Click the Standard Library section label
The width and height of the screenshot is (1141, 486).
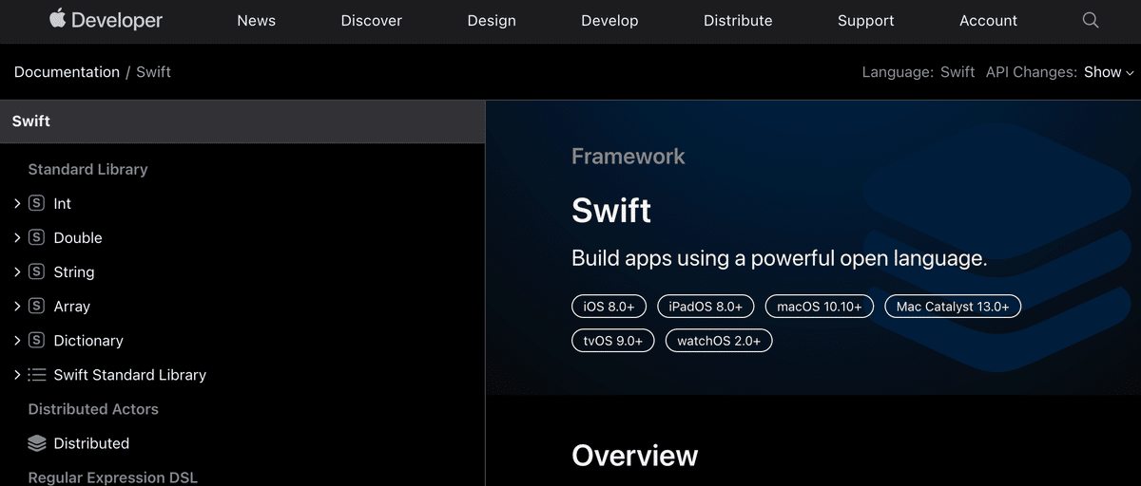87,169
